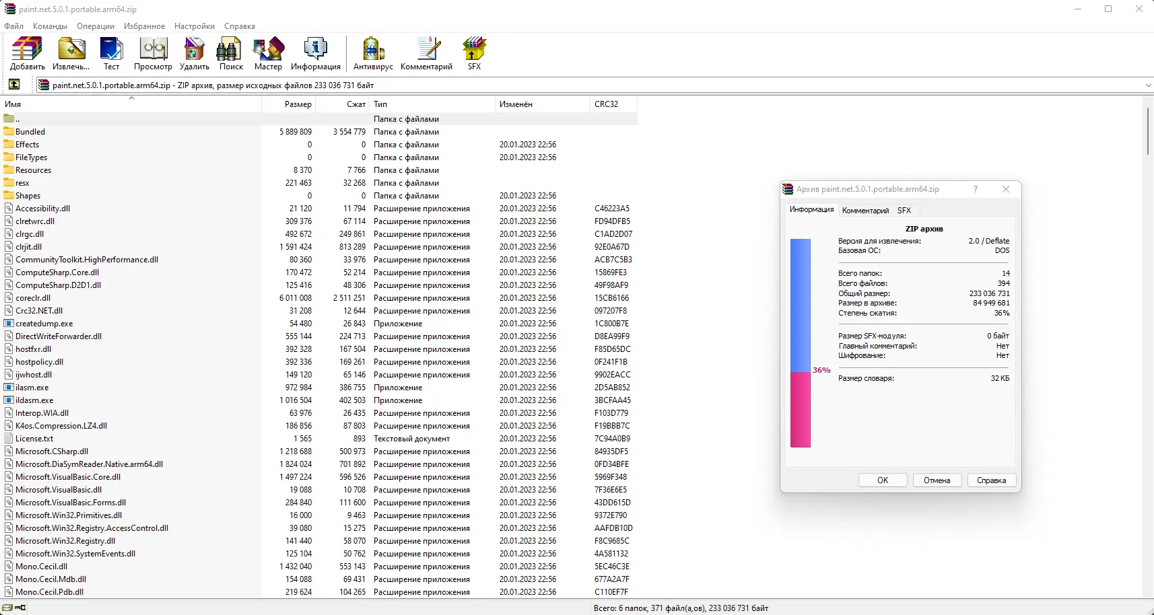
Task: Confirm the dialog with OK
Action: (x=883, y=480)
